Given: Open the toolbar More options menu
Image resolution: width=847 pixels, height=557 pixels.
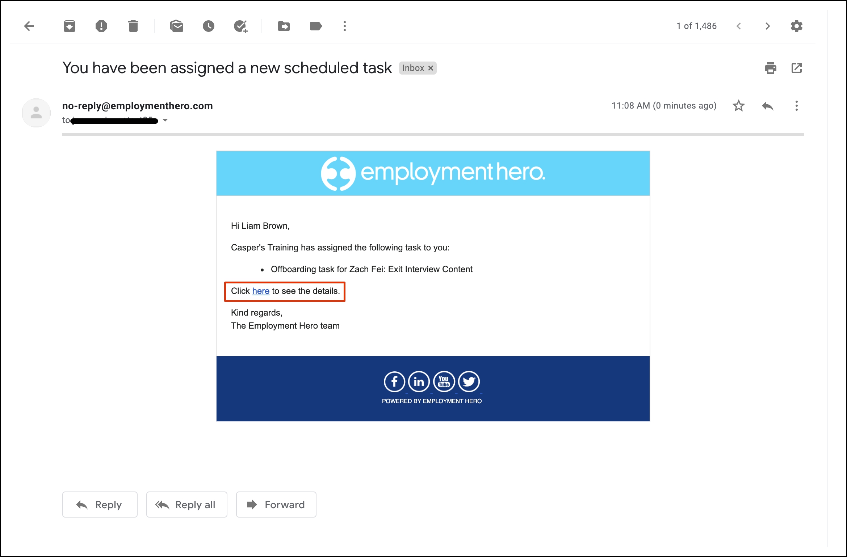Looking at the screenshot, I should (344, 26).
